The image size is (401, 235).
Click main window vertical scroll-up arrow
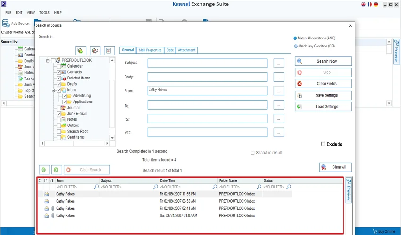(389, 41)
